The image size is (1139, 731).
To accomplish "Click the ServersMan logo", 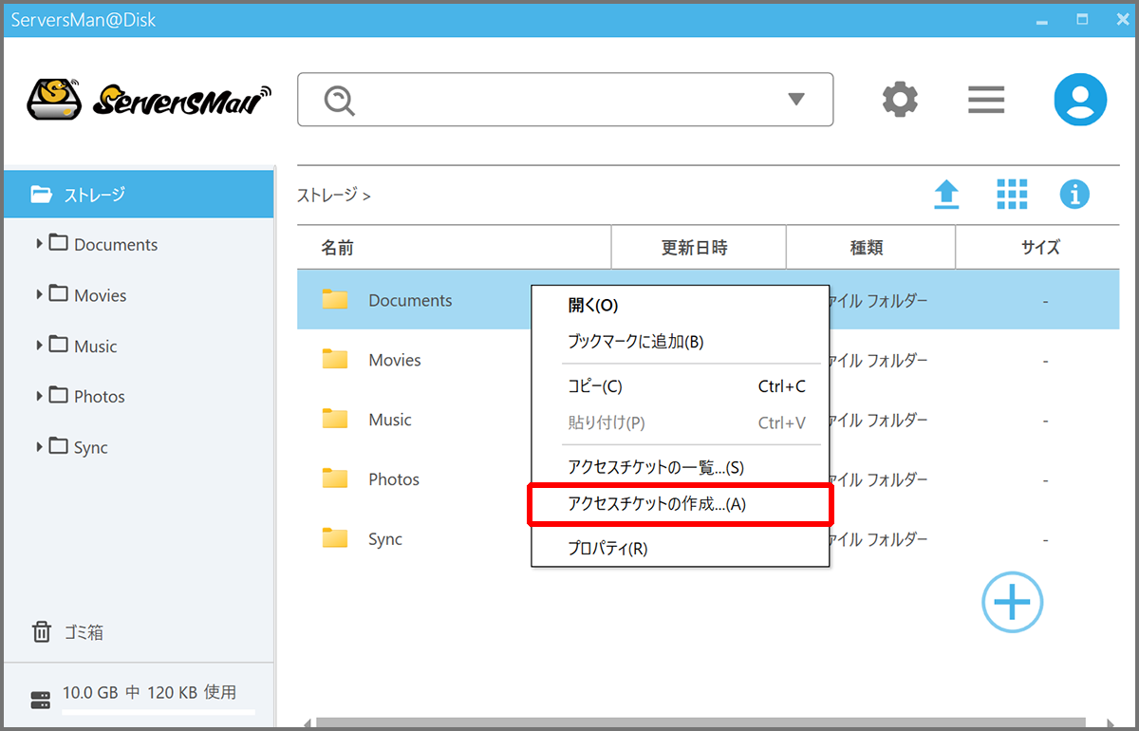I will 149,99.
